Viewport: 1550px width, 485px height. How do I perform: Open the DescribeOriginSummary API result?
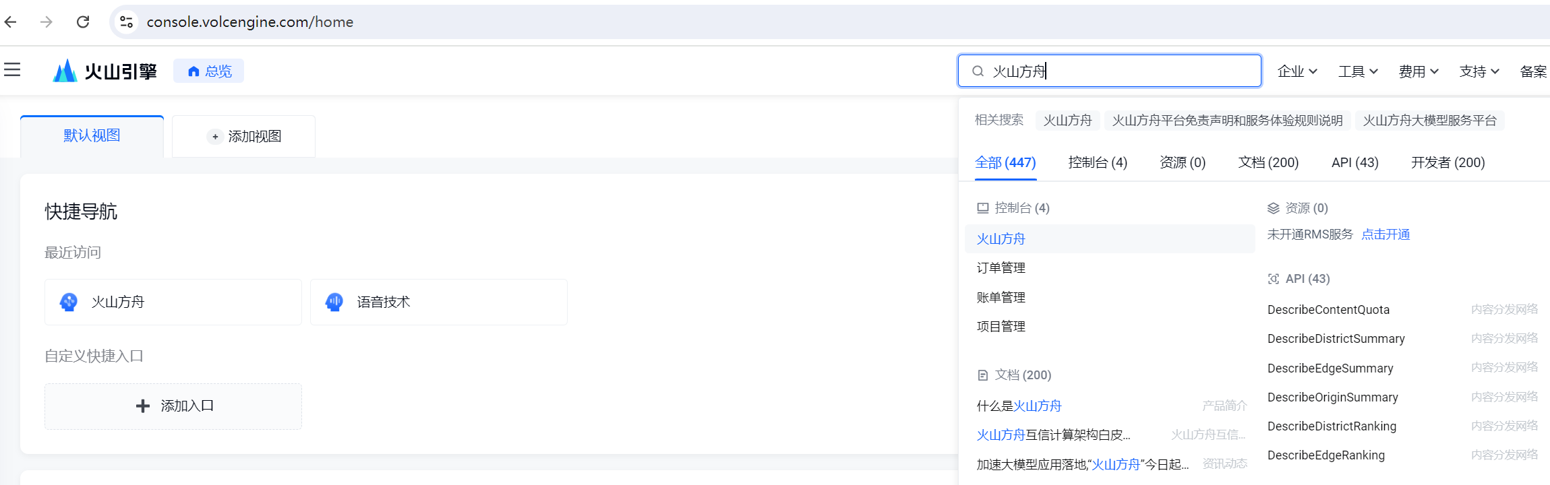pyautogui.click(x=1332, y=397)
